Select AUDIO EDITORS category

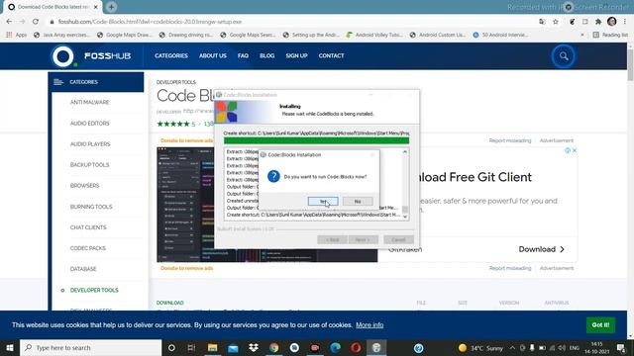coord(89,123)
